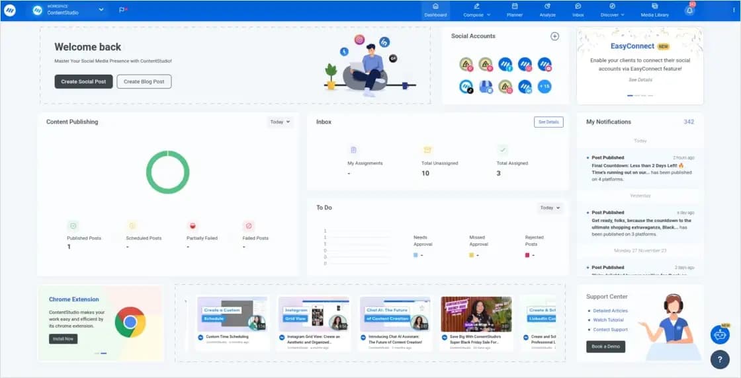Go to the Inbox tab in navbar
The height and width of the screenshot is (378, 741).
(578, 11)
